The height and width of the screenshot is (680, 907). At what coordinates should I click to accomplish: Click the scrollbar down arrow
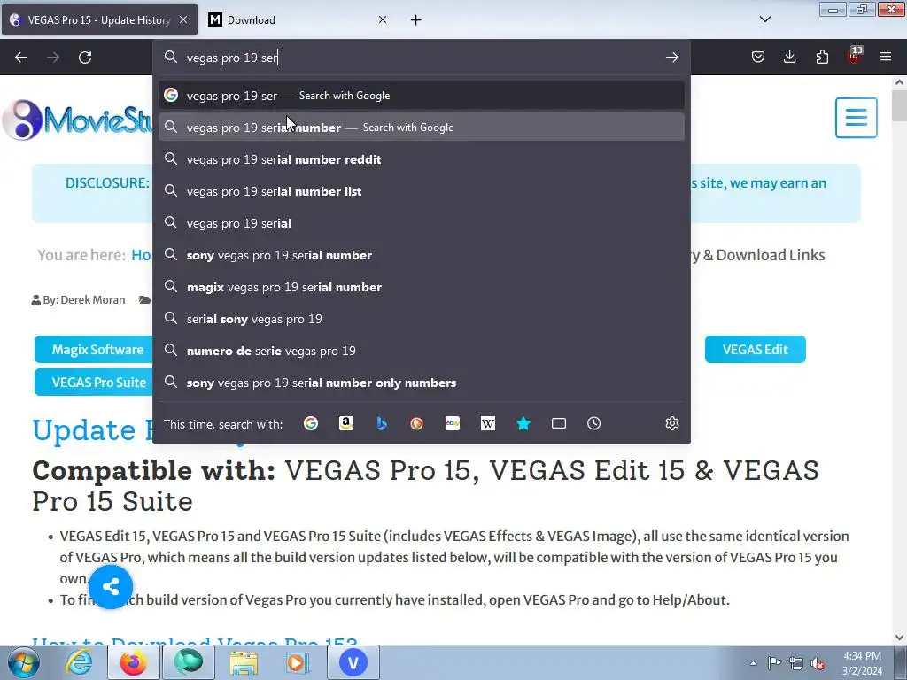tap(900, 637)
